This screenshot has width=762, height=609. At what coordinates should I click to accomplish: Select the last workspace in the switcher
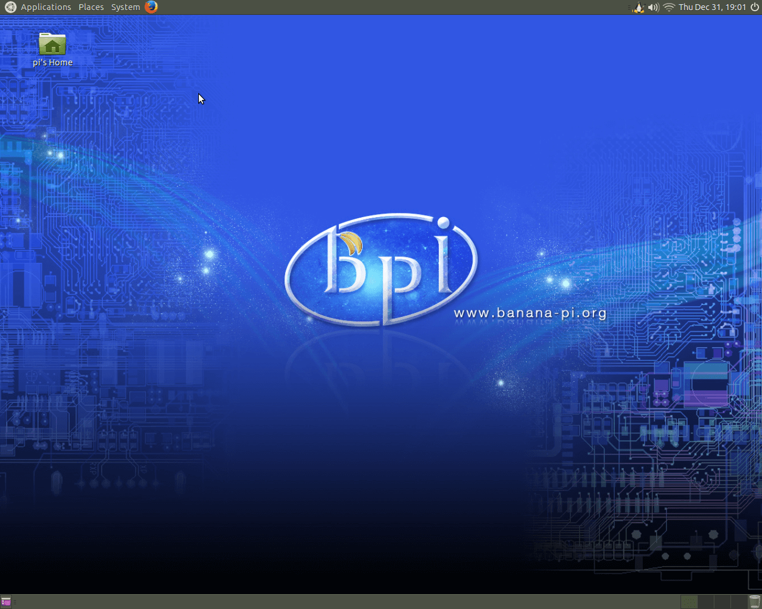739,602
